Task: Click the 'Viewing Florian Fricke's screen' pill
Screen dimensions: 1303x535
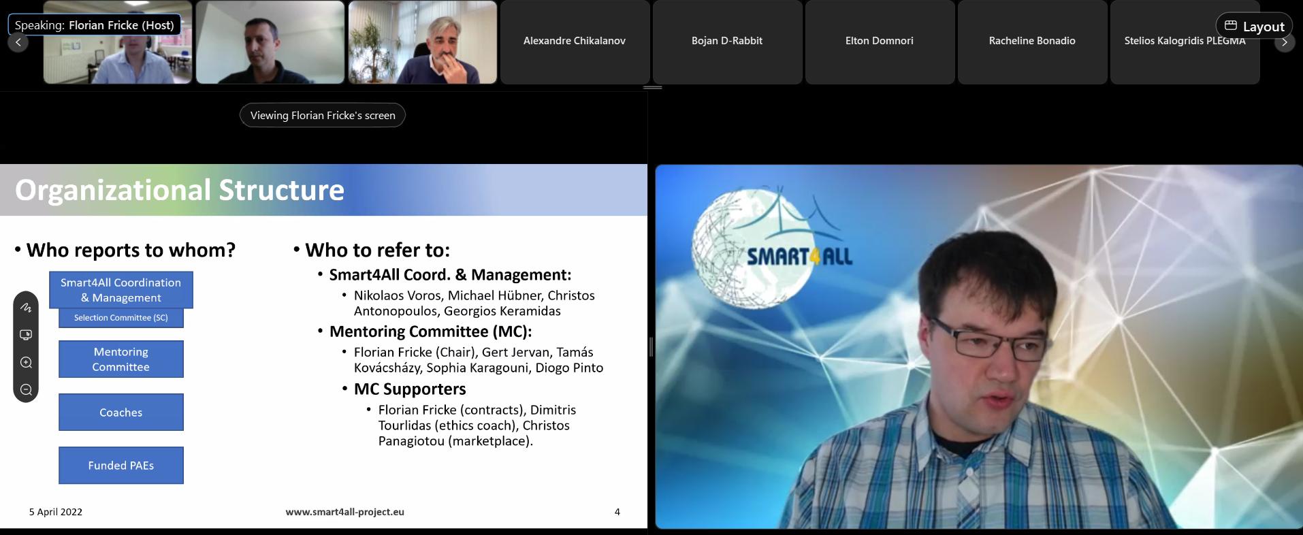Action: pyautogui.click(x=323, y=115)
